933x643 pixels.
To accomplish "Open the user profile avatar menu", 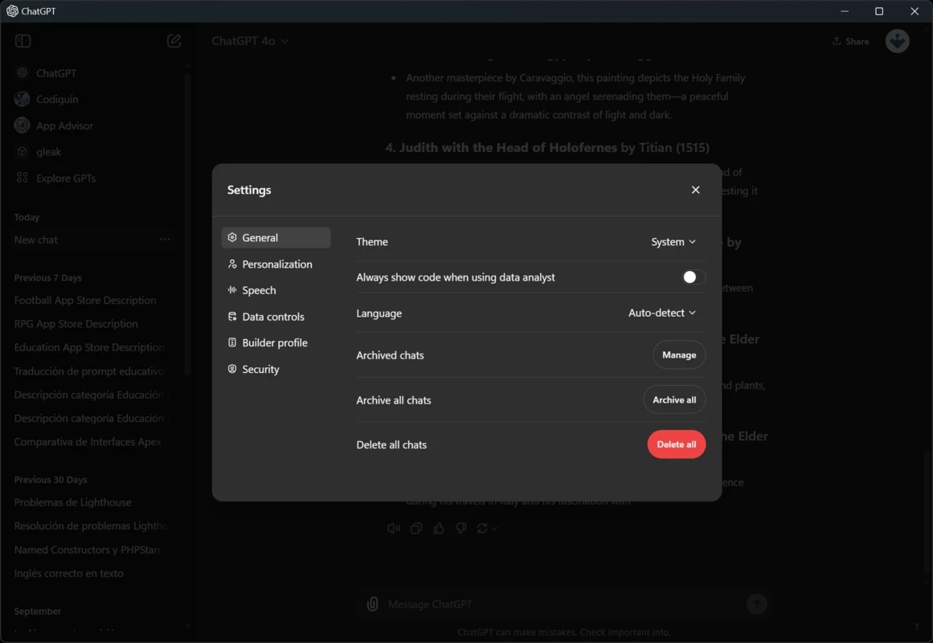I will point(897,41).
